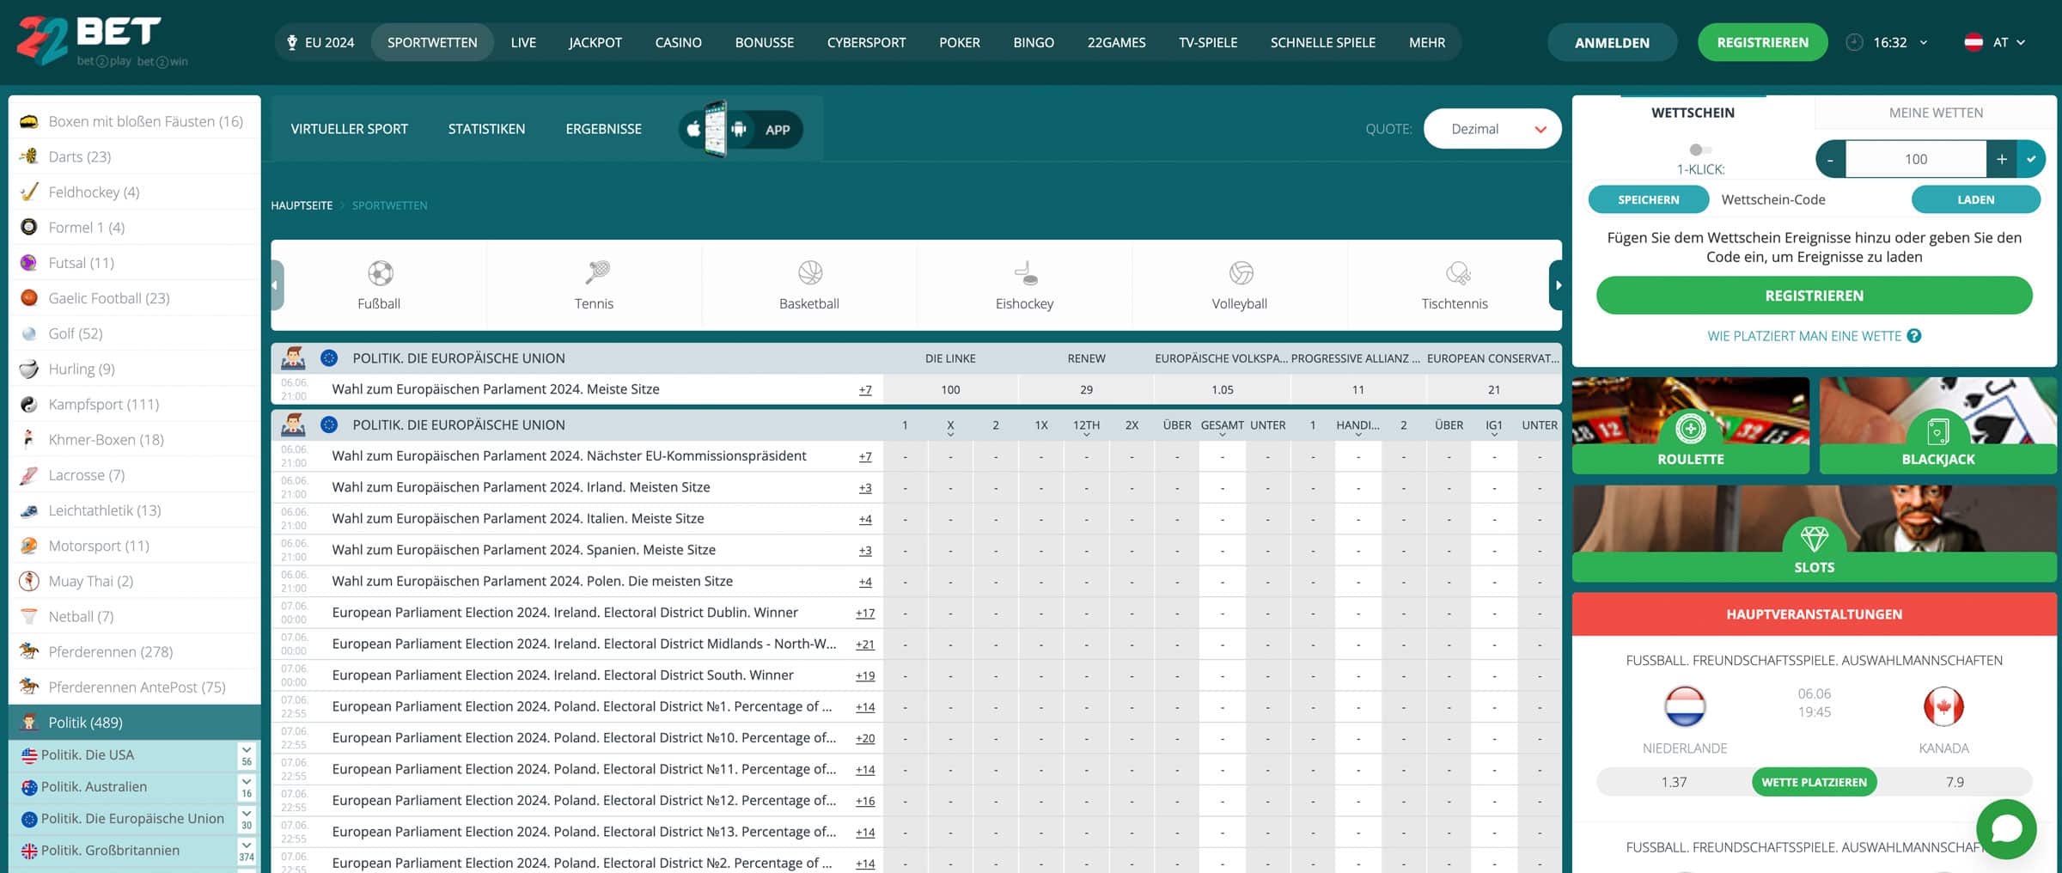
Task: Select the Eishockey sport icon
Action: coord(1024,285)
